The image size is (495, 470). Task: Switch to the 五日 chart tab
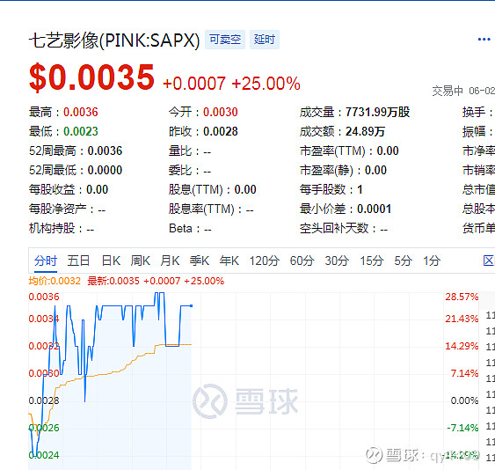(x=78, y=261)
